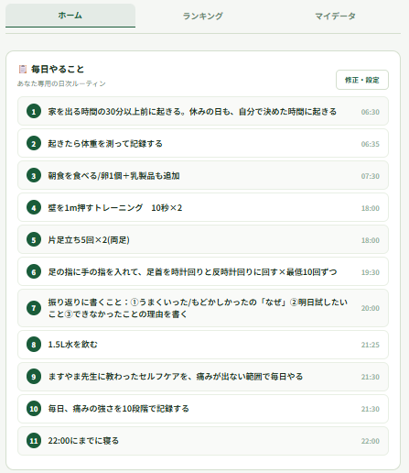Click the number 2 circle badge
Image resolution: width=409 pixels, height=473 pixels.
click(x=34, y=143)
